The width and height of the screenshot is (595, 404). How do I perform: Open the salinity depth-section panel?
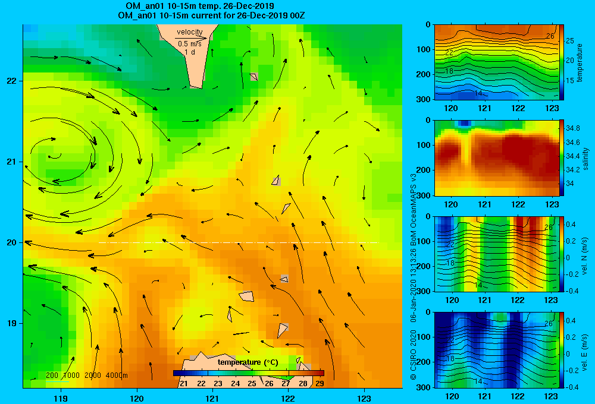pos(496,157)
